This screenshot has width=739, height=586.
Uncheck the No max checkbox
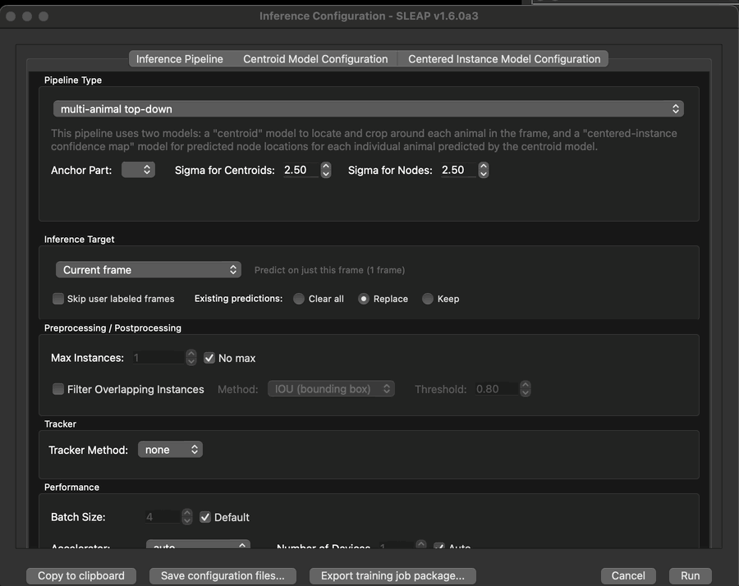209,358
